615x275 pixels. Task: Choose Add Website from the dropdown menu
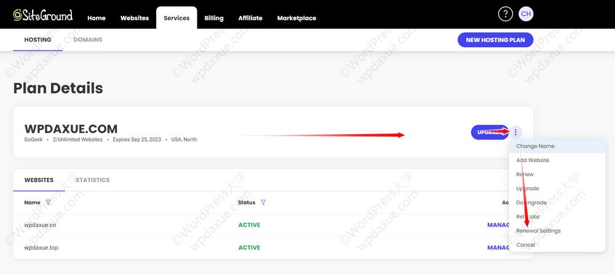click(x=557, y=160)
